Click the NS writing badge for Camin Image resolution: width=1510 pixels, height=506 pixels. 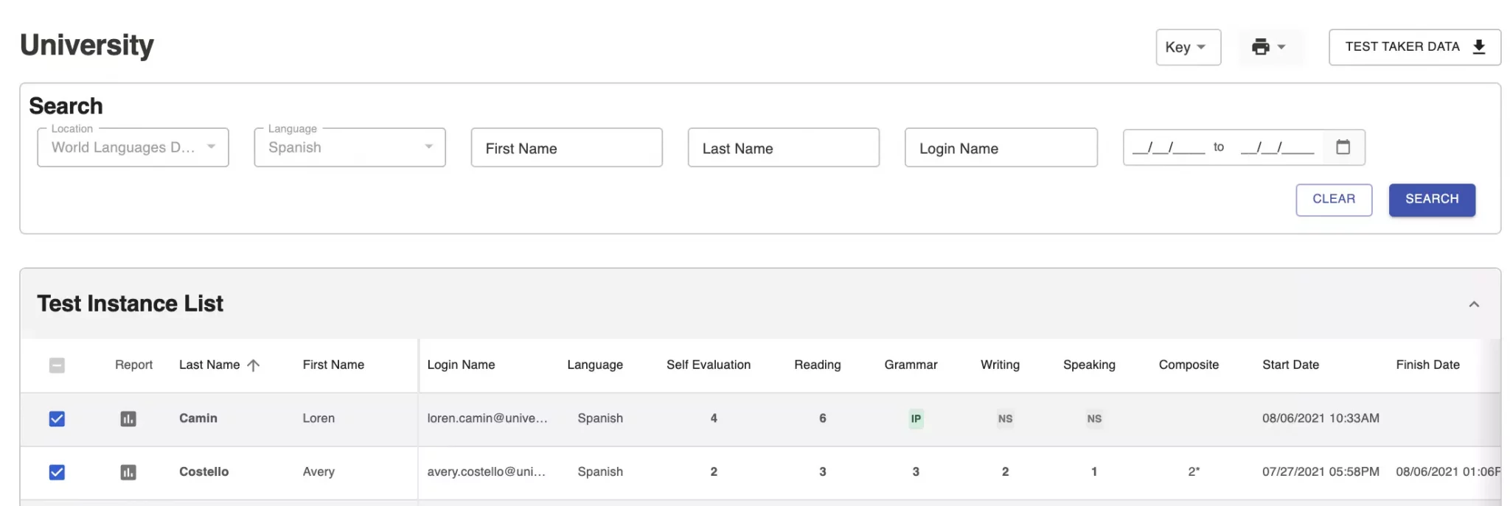coord(1005,419)
